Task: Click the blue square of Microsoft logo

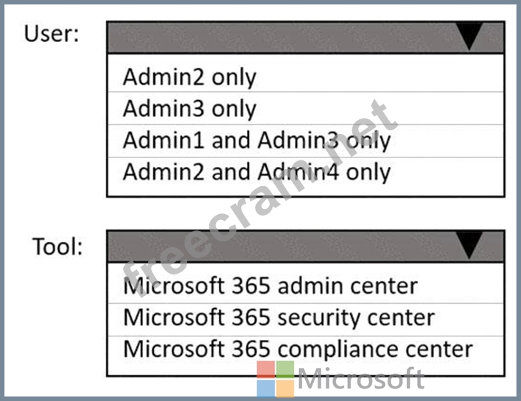Action: tap(266, 388)
